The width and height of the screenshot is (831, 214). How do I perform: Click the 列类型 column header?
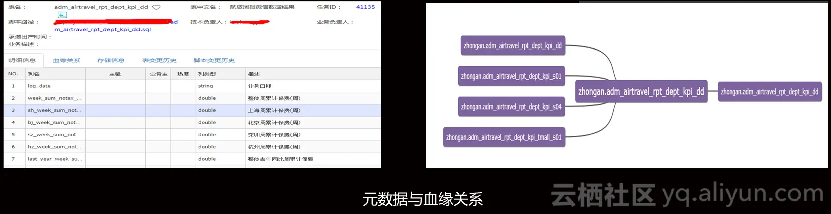coord(221,74)
